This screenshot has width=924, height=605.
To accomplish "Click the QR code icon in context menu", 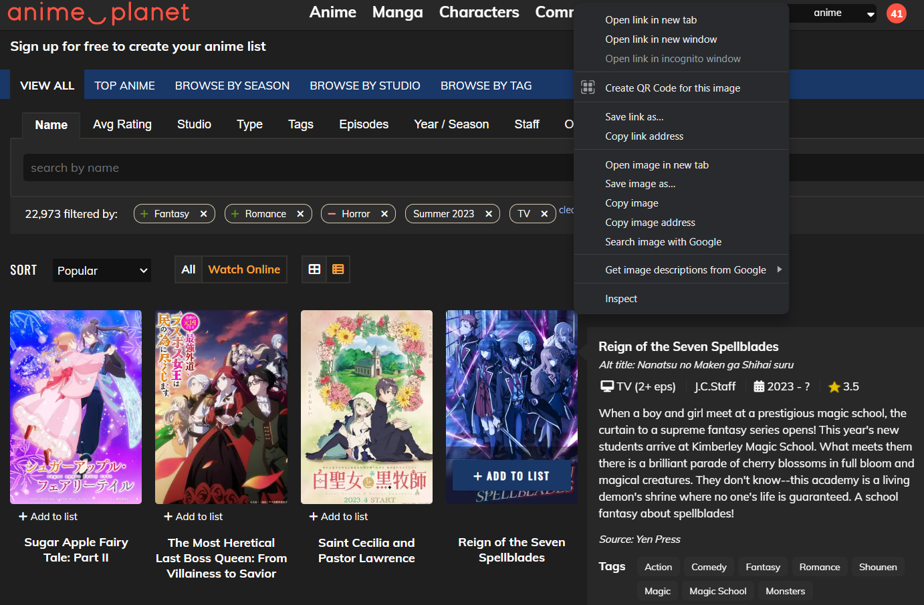I will [588, 88].
